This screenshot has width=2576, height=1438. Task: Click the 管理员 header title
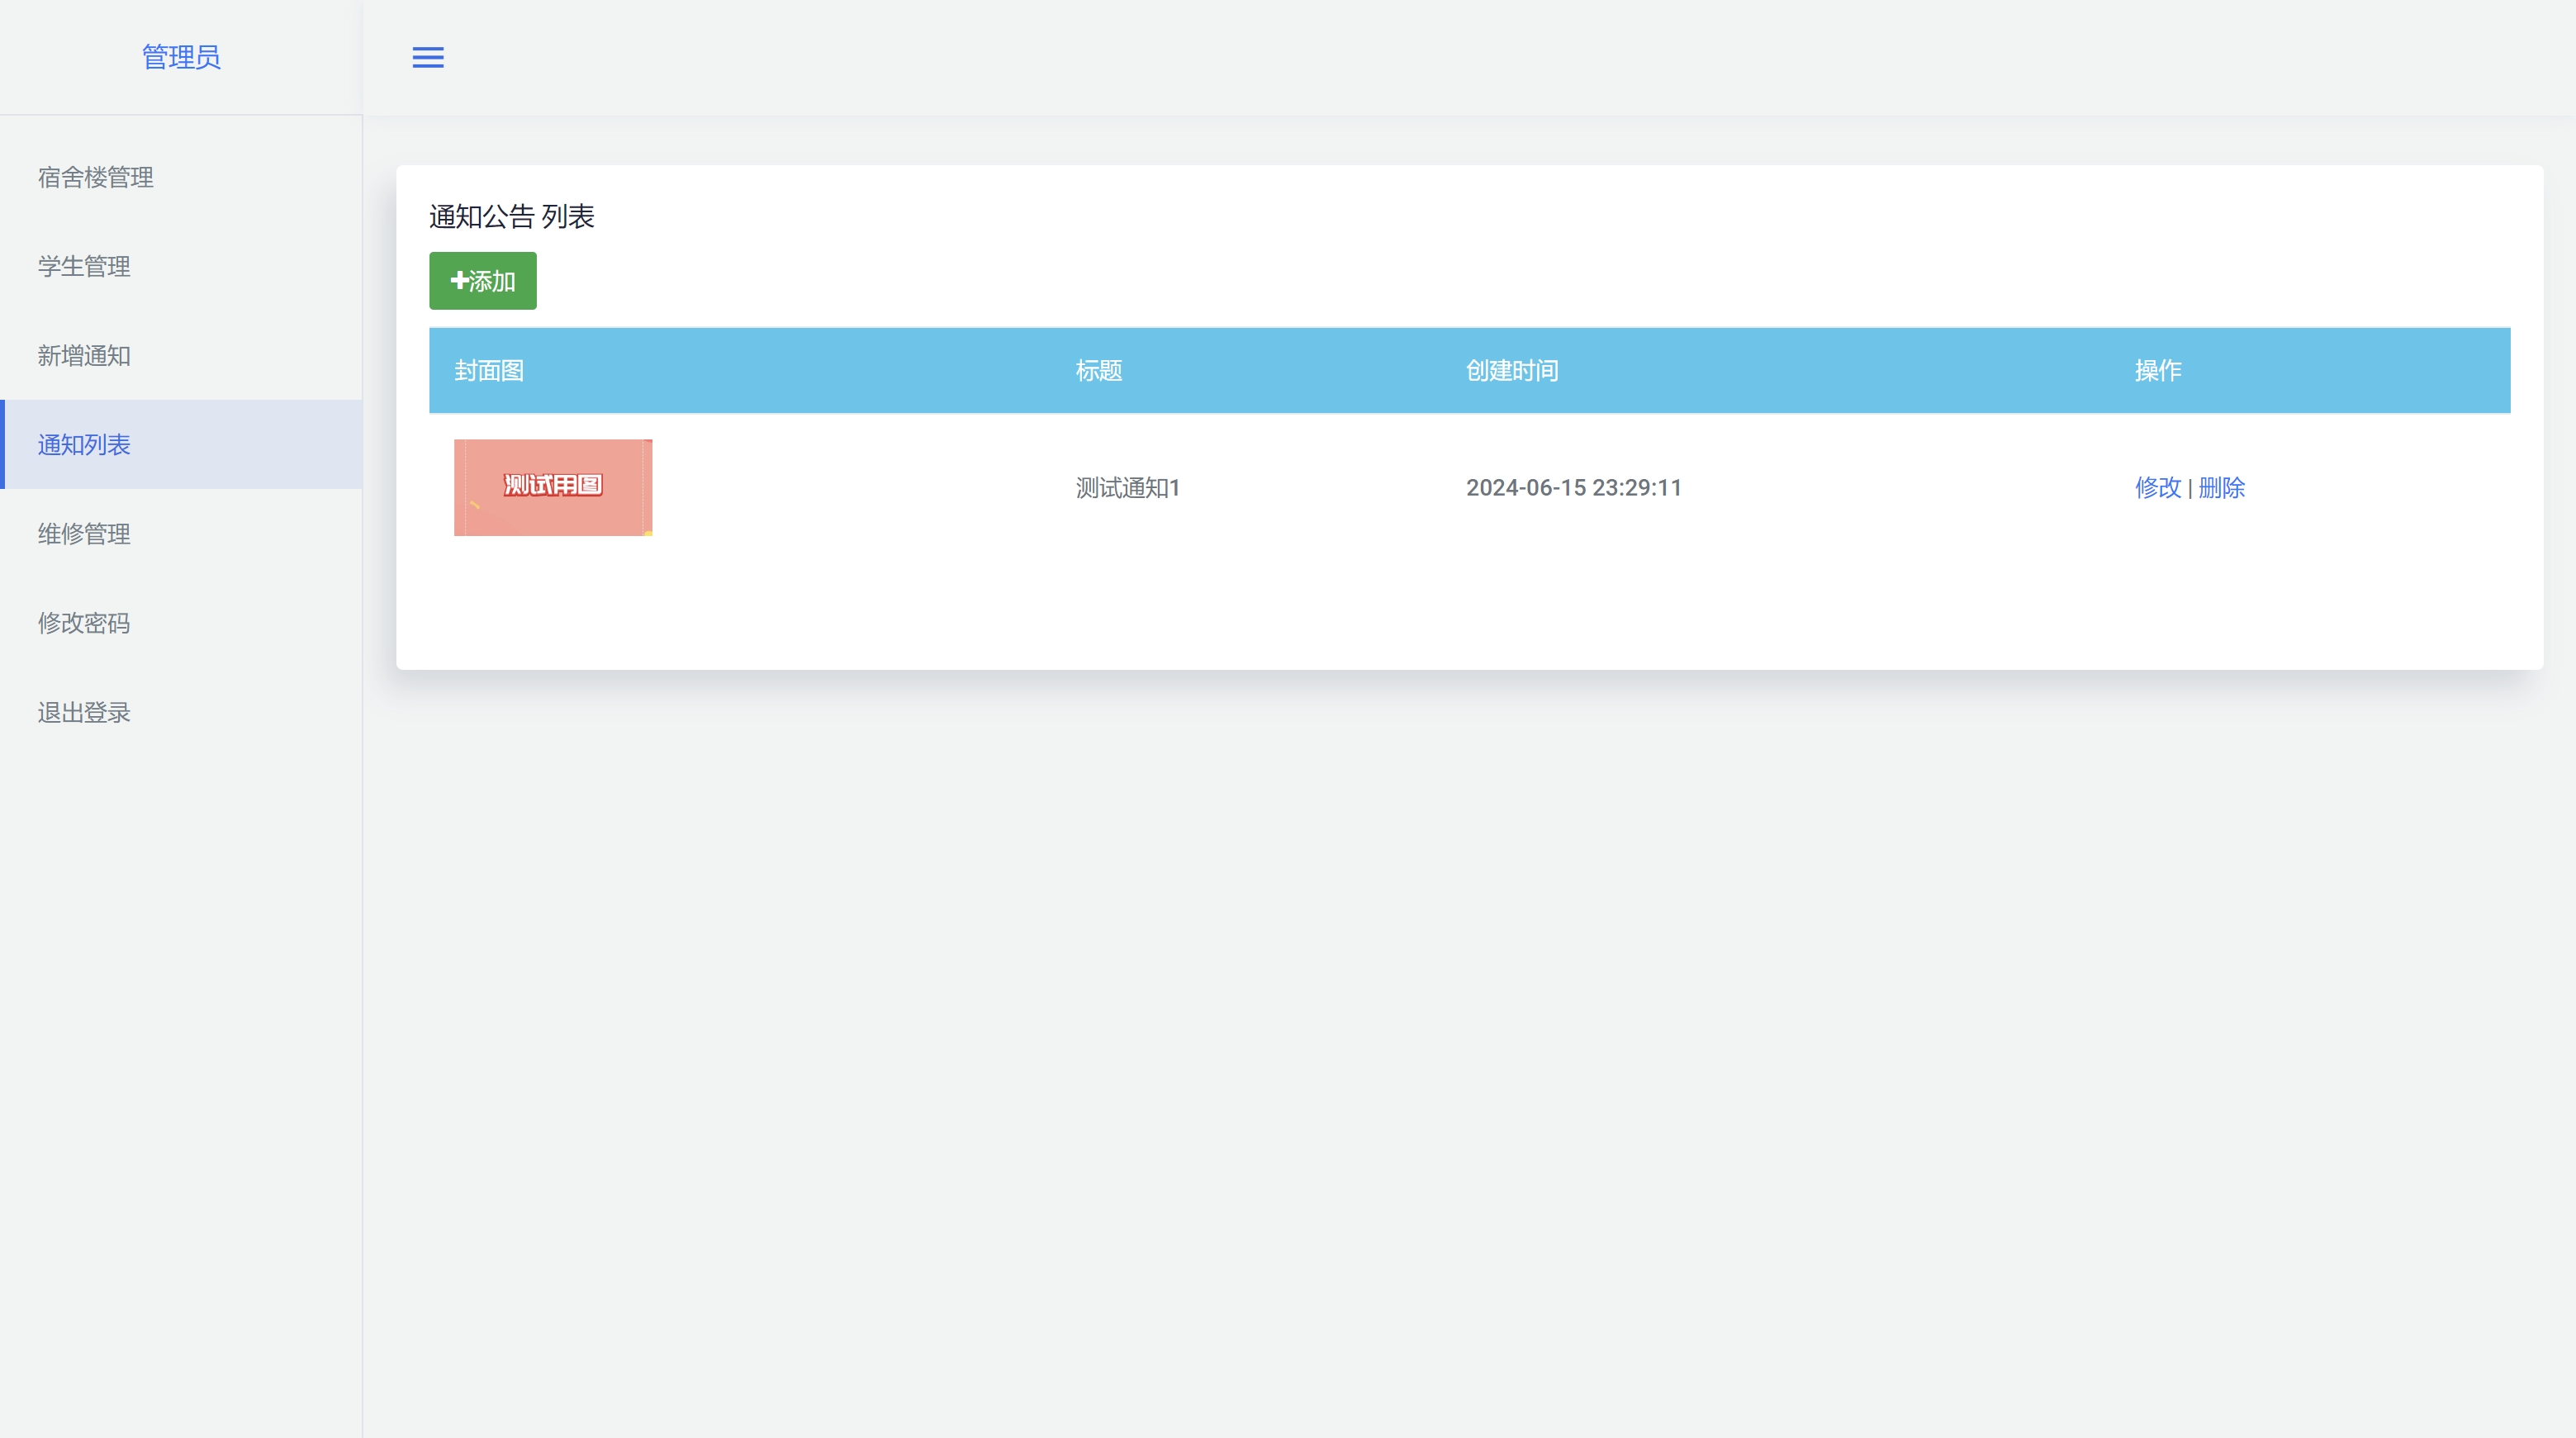point(181,57)
